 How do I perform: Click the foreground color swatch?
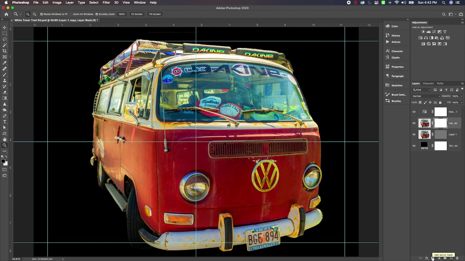[3, 161]
